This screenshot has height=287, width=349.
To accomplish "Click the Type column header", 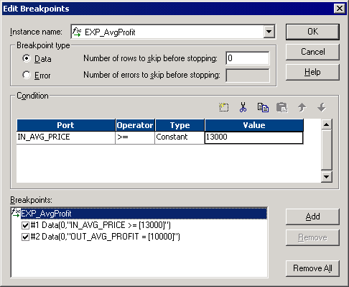I will pos(180,125).
